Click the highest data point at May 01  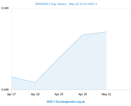[x=106, y=32]
